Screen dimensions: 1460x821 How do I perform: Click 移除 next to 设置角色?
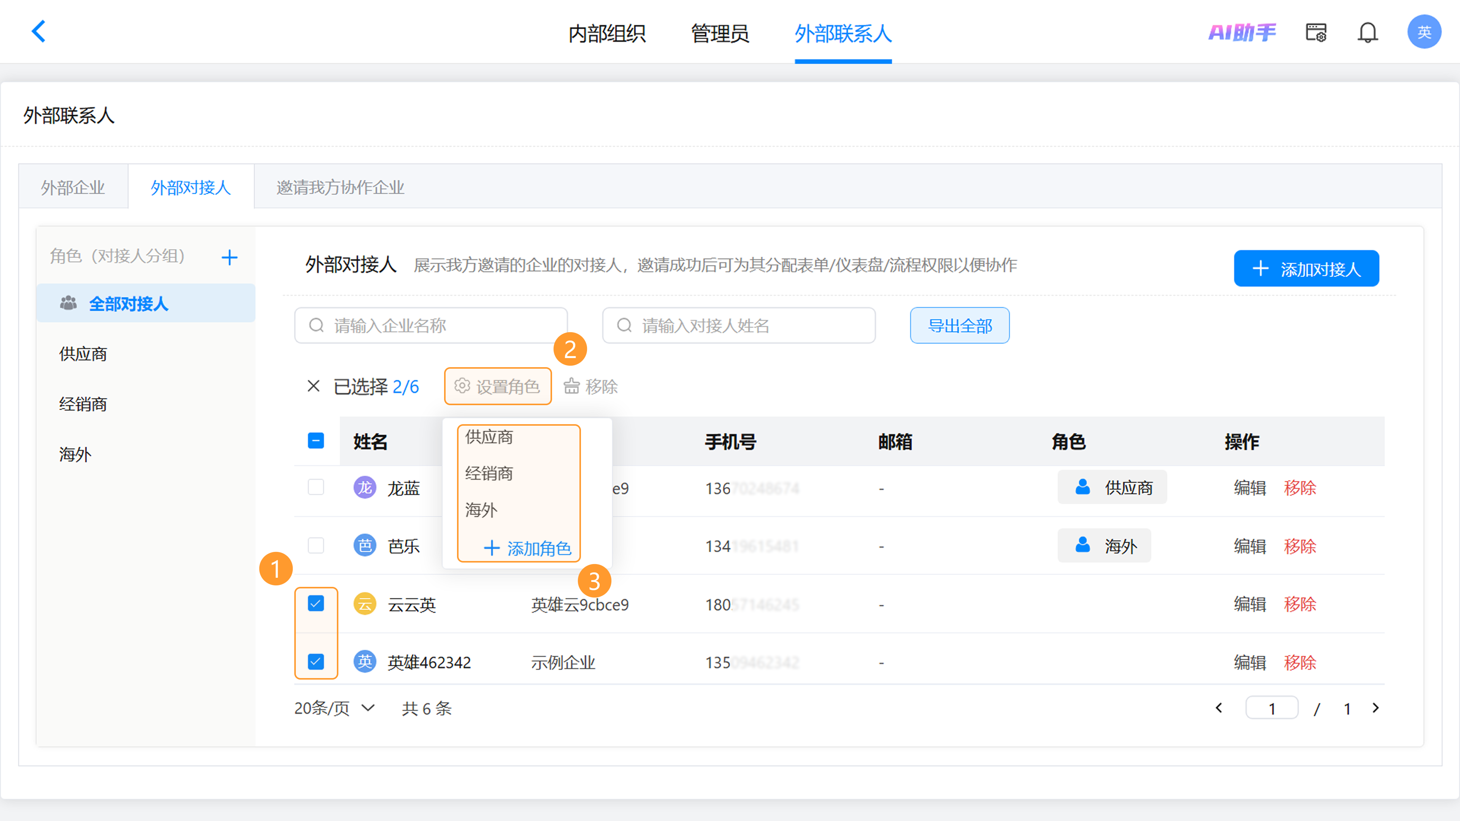tap(590, 387)
